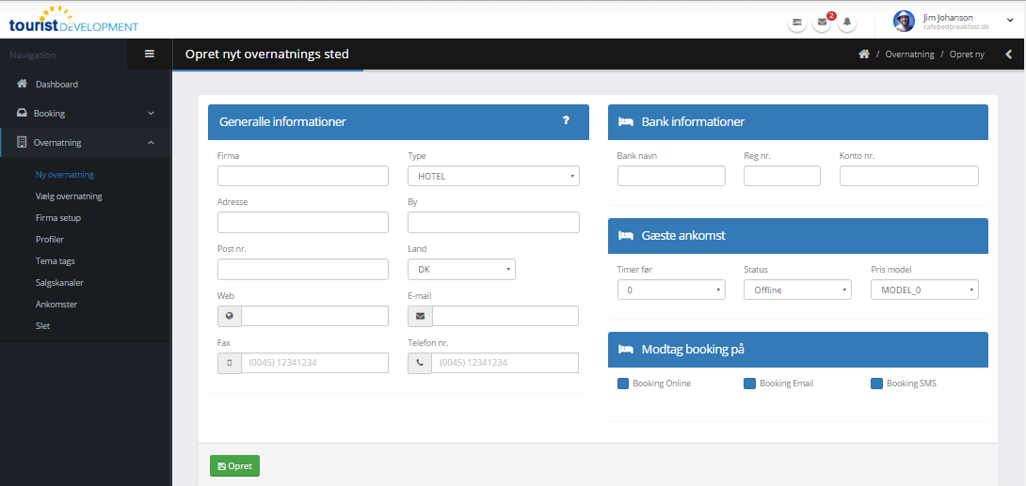The image size is (1026, 486).
Task: Open the Status dropdown showing Offline
Action: (x=797, y=290)
